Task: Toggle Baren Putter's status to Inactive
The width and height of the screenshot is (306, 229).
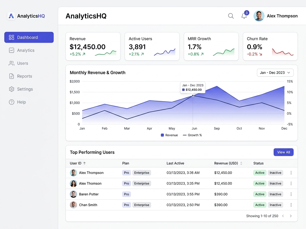Action: 275,194
